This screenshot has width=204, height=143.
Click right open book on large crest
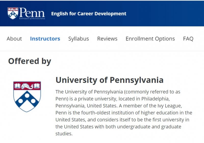point(37,86)
